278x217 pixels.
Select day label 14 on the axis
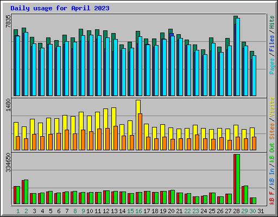pyautogui.click(x=122, y=211)
